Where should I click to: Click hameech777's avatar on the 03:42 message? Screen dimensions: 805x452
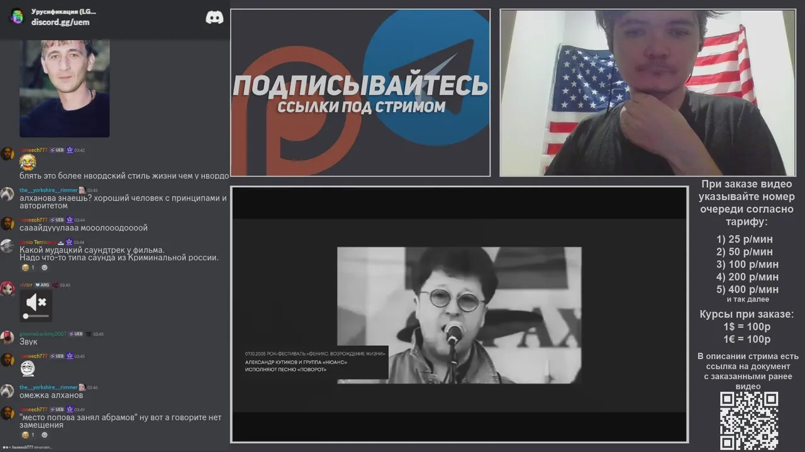tap(8, 153)
